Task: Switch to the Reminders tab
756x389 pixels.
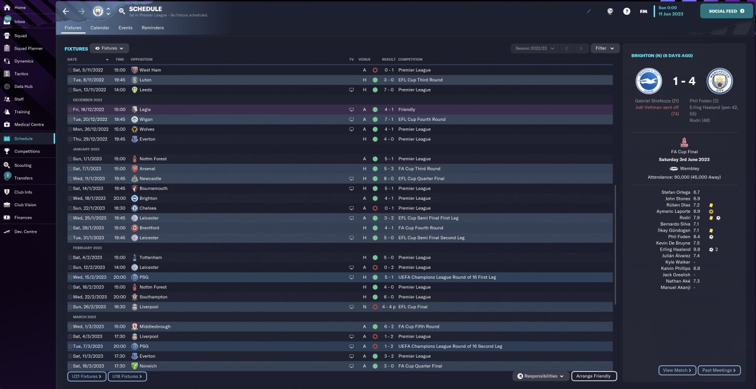Action: [153, 28]
